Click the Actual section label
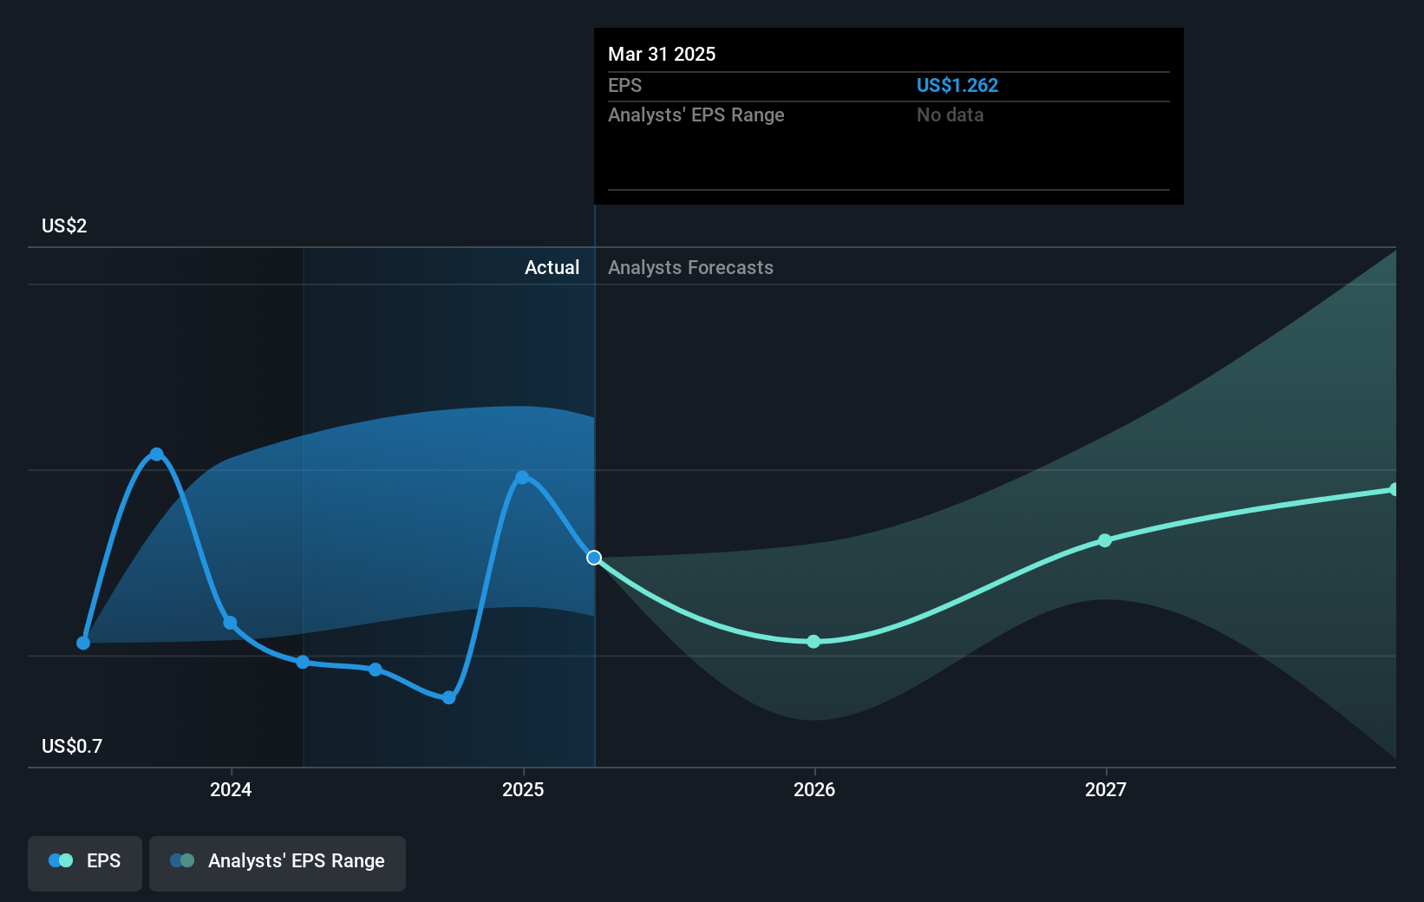This screenshot has height=902, width=1424. coord(552,267)
